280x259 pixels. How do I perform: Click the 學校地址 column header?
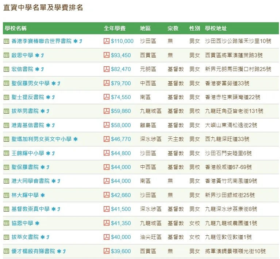[216, 28]
